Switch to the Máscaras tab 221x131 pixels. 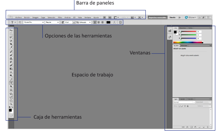(184, 45)
